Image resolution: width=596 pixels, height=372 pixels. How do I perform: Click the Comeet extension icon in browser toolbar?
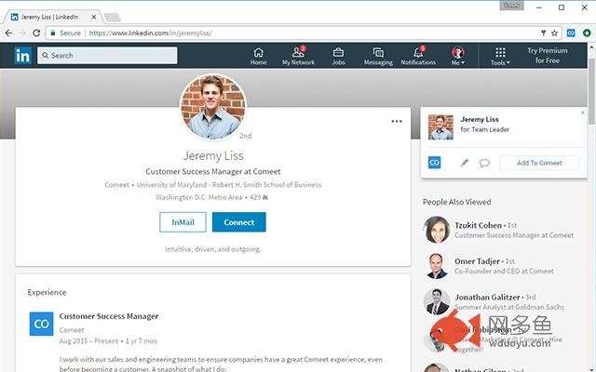click(571, 33)
